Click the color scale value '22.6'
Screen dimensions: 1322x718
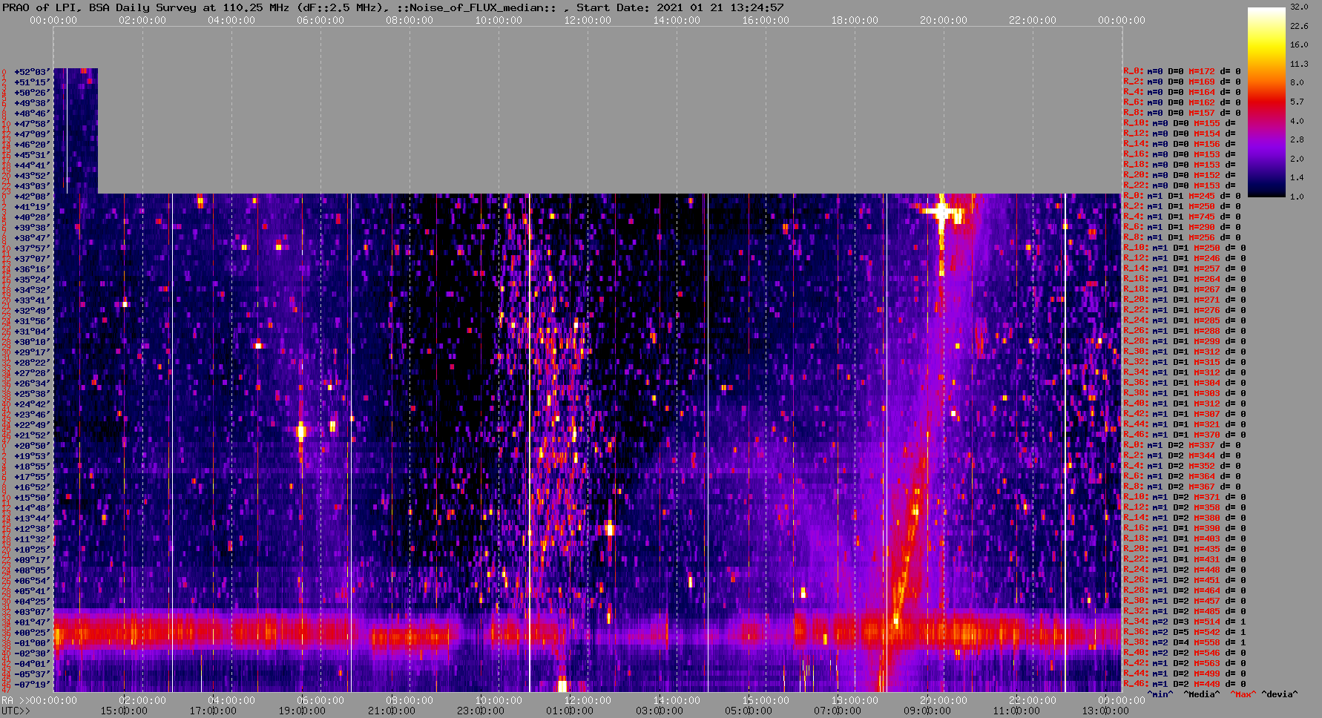1299,26
